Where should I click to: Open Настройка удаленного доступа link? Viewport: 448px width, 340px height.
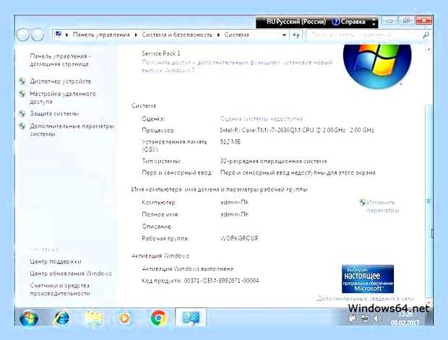point(63,97)
